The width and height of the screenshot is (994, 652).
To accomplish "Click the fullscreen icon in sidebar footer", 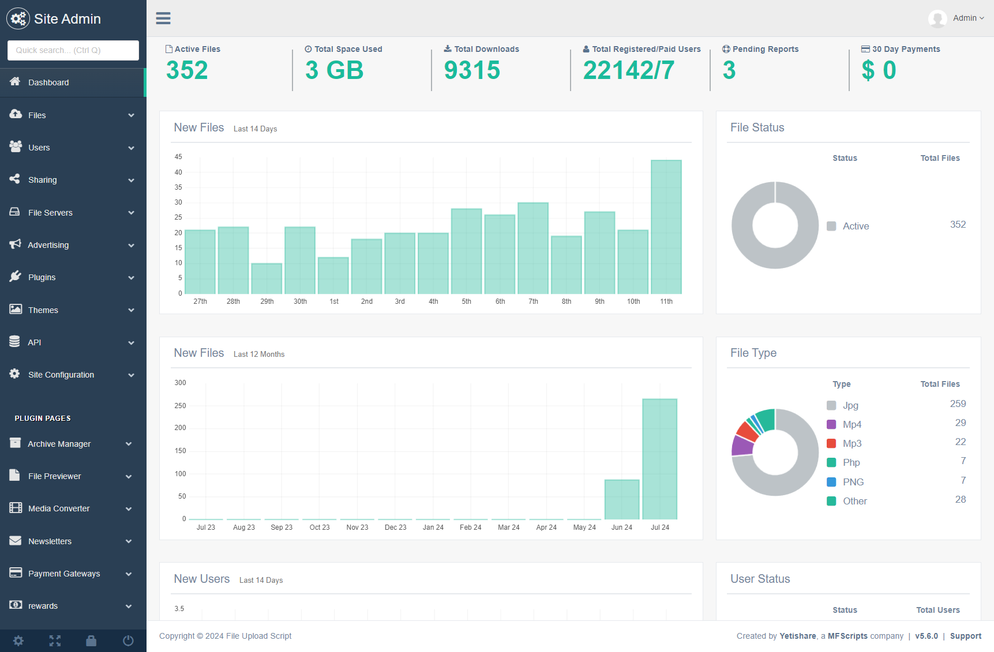I will pyautogui.click(x=55, y=640).
